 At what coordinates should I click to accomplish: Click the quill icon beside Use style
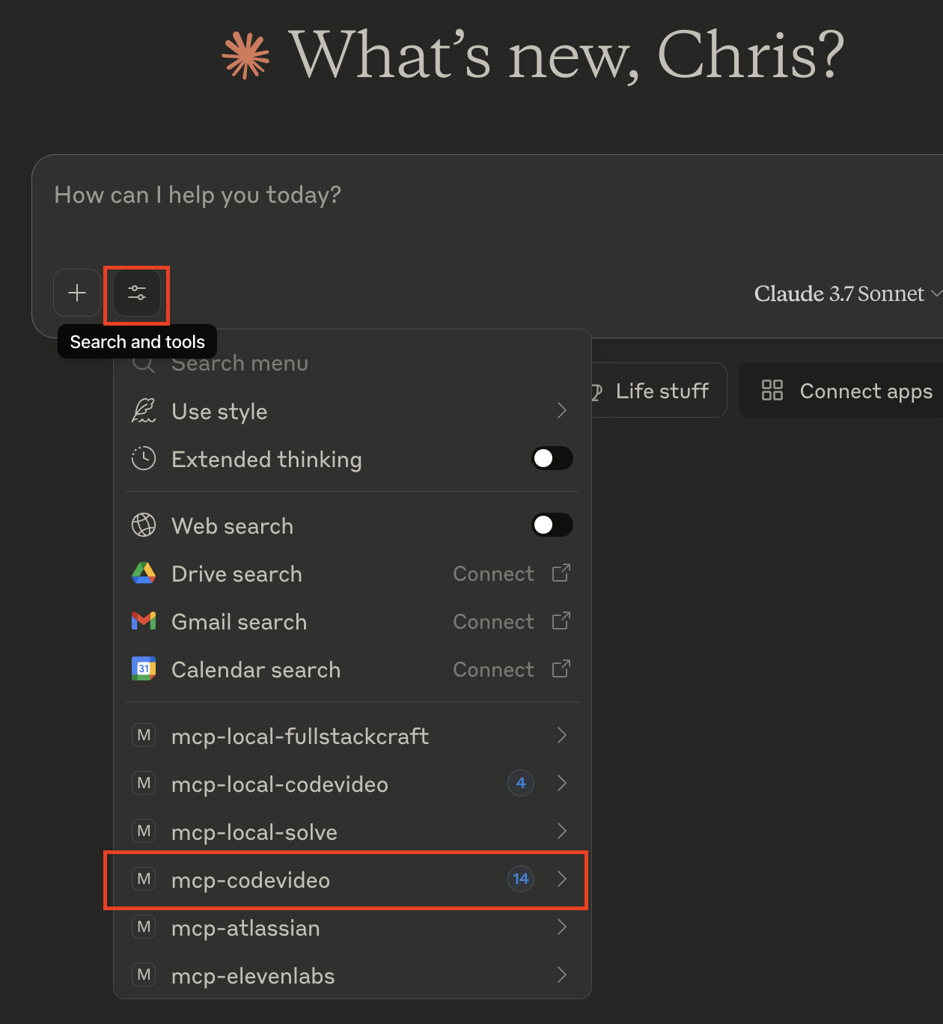point(144,411)
